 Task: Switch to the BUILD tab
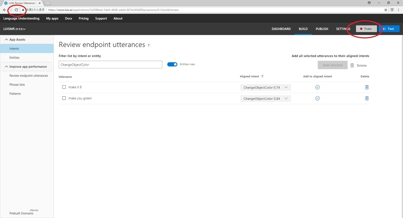coord(303,29)
